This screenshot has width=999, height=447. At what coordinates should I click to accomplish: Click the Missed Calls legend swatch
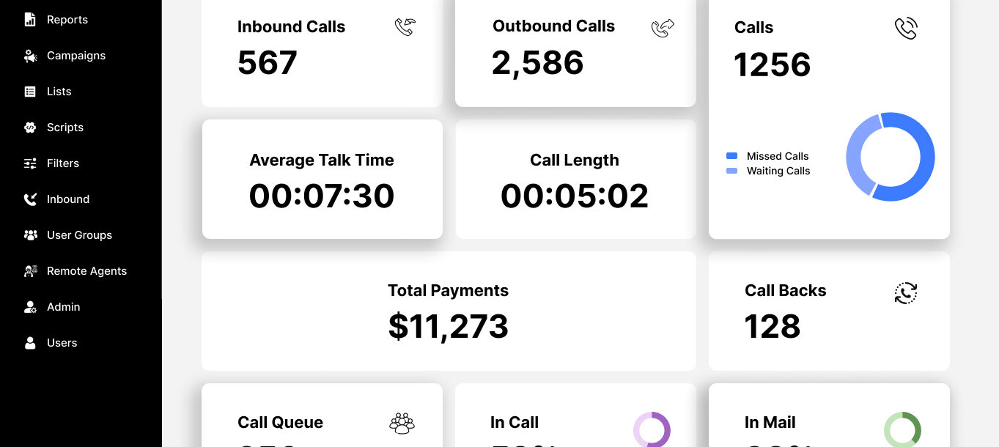pyautogui.click(x=731, y=156)
